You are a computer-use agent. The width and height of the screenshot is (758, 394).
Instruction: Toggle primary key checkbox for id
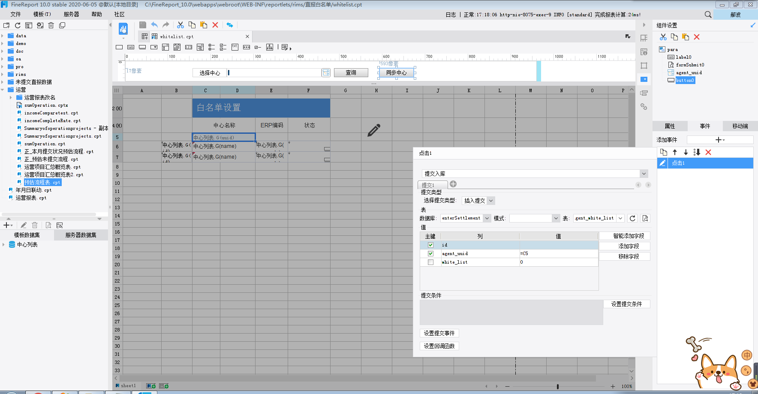click(430, 245)
